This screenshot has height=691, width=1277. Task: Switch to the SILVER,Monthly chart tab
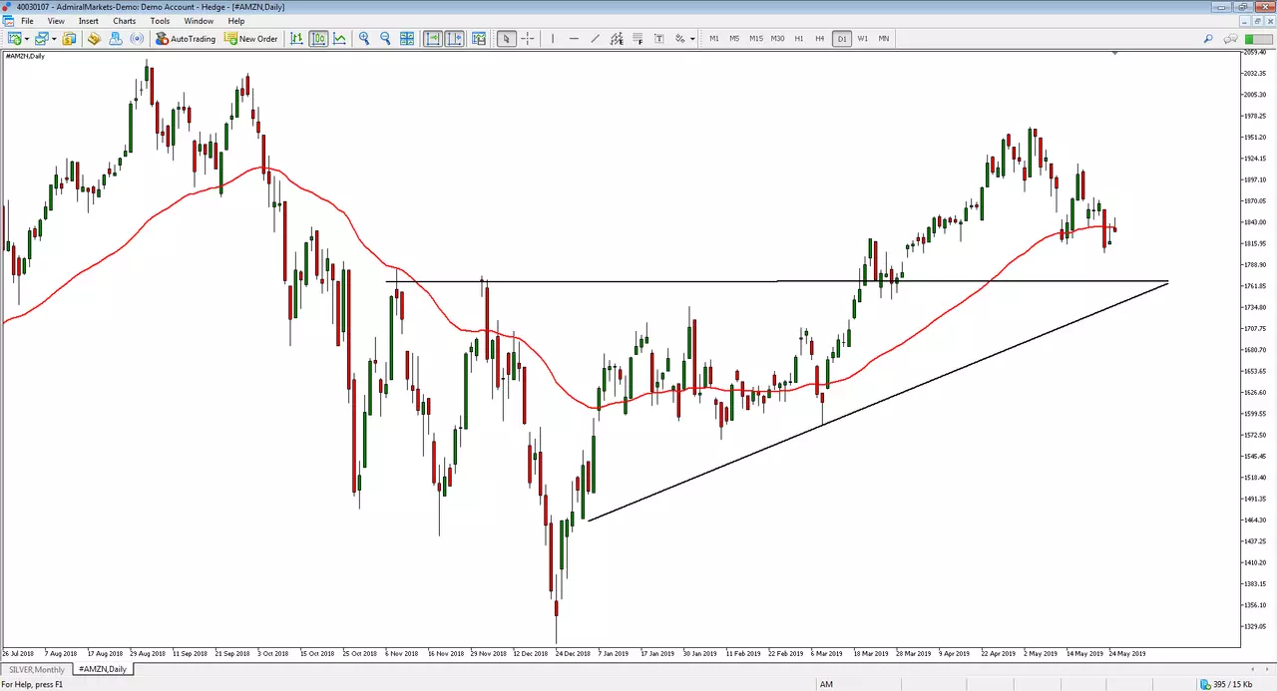[36, 669]
